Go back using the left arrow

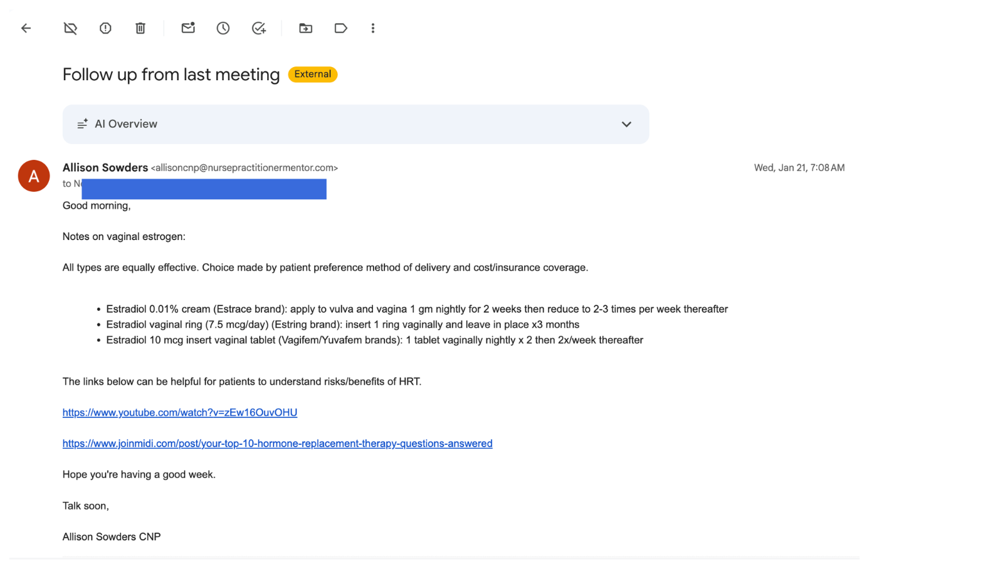pyautogui.click(x=26, y=28)
